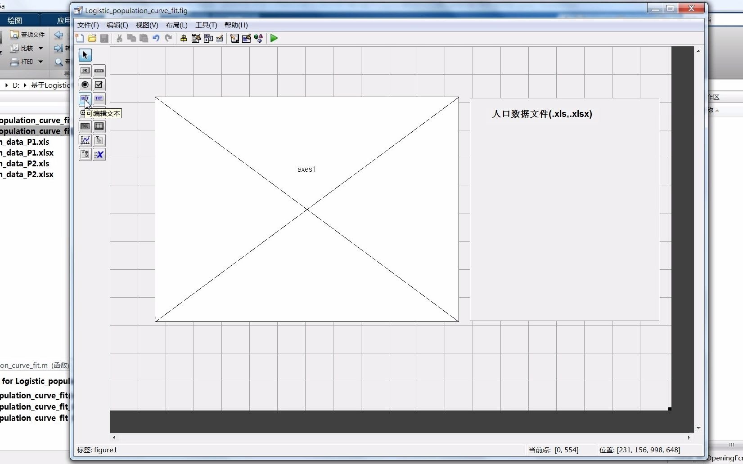Image resolution: width=743 pixels, height=464 pixels.
Task: Expand the D: path arrow in address bar
Action: (25, 85)
